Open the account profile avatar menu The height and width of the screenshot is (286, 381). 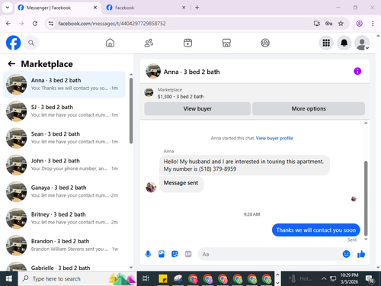click(362, 43)
